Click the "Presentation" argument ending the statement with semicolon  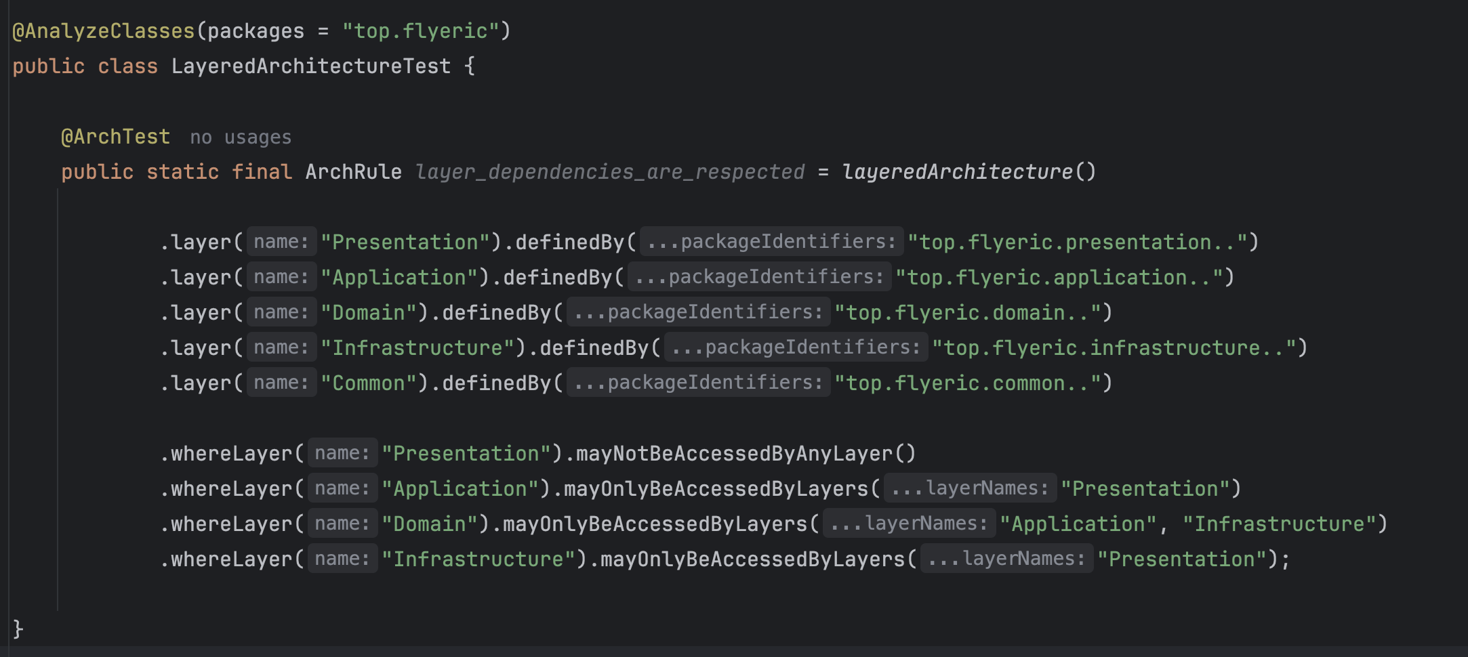(1182, 559)
